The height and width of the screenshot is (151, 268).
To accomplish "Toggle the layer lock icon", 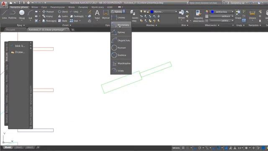I will (x=148, y=12).
